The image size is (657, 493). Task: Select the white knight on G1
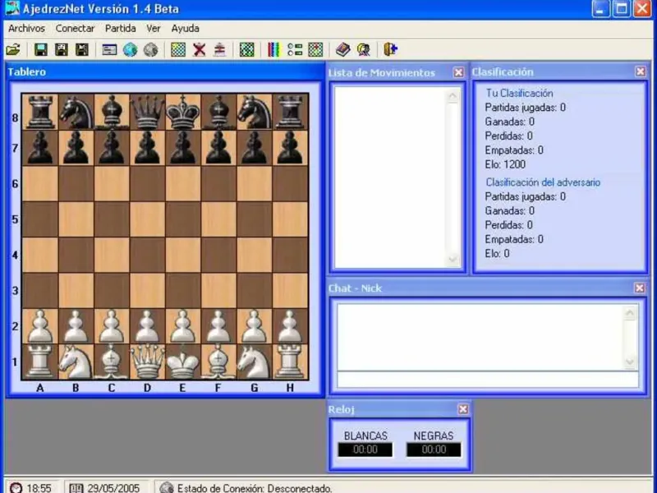[x=254, y=362]
